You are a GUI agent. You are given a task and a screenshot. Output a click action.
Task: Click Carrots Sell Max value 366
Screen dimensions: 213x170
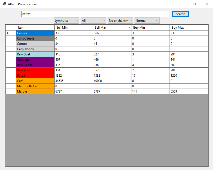click(112, 33)
